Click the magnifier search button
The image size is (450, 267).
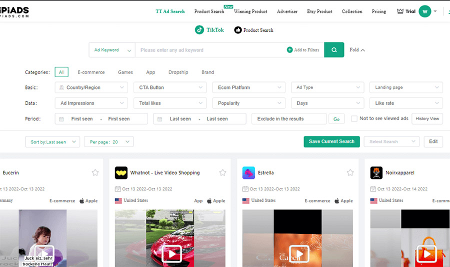(334, 50)
